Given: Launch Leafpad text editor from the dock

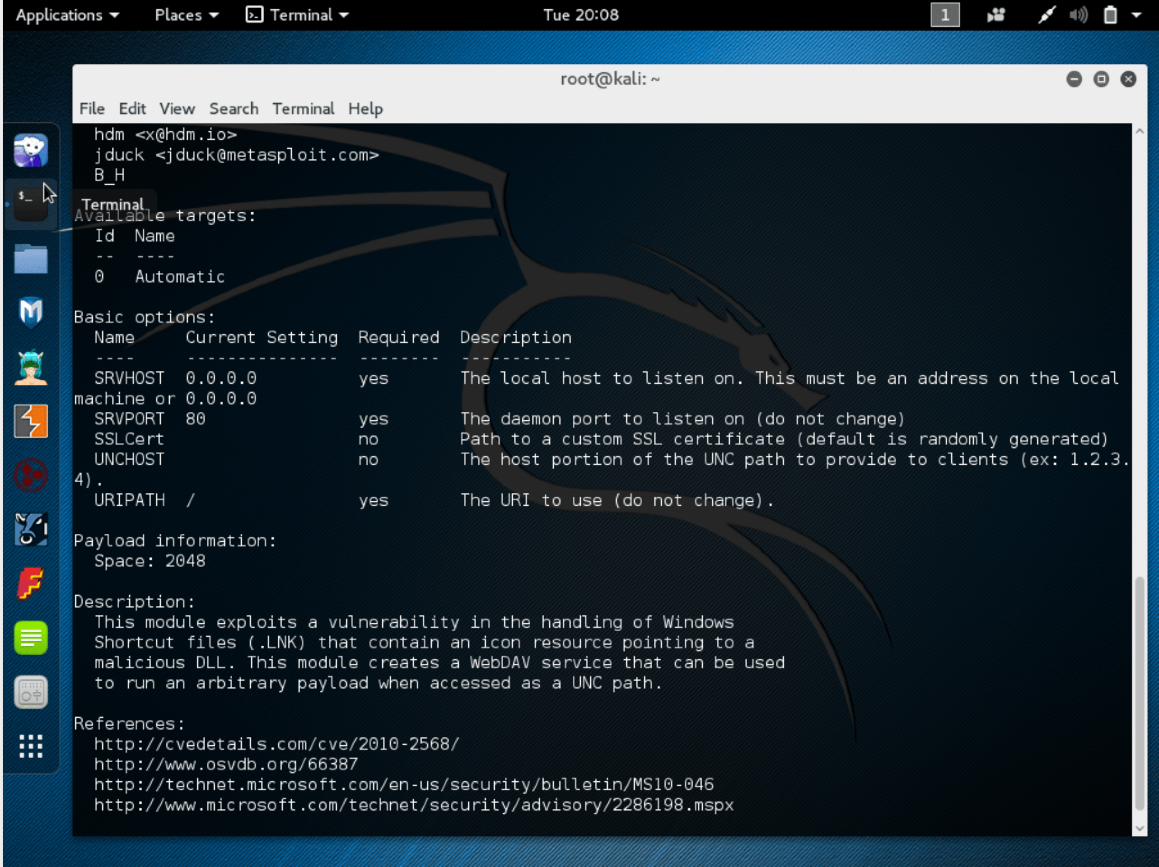Looking at the screenshot, I should pos(30,638).
